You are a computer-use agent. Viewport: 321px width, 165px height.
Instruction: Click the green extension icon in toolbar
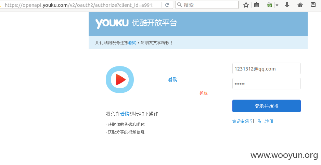click(x=270, y=5)
